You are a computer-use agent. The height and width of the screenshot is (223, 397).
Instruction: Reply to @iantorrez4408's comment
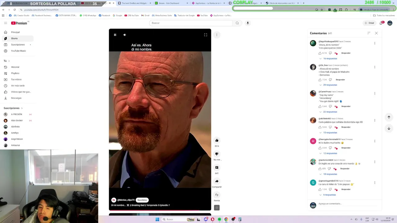pyautogui.click(x=345, y=168)
